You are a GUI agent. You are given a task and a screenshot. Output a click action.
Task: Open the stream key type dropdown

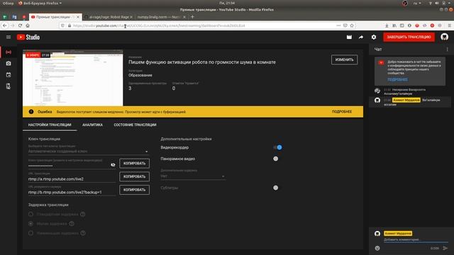point(88,151)
